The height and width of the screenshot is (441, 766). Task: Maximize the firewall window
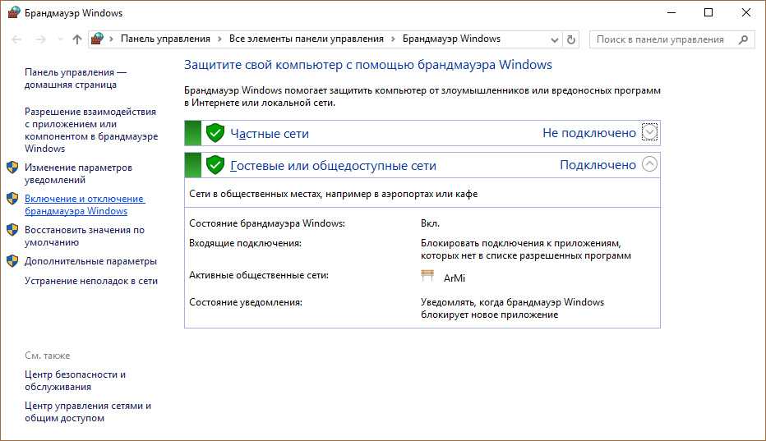(708, 12)
